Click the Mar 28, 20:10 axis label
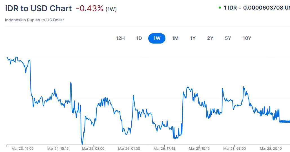 [270, 148]
